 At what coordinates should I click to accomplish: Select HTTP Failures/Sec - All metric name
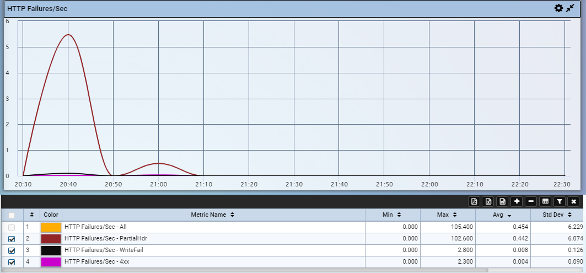point(96,227)
